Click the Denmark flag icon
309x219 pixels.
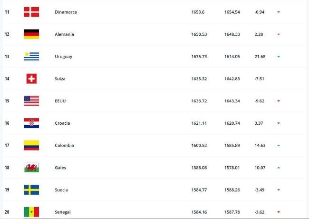31,12
